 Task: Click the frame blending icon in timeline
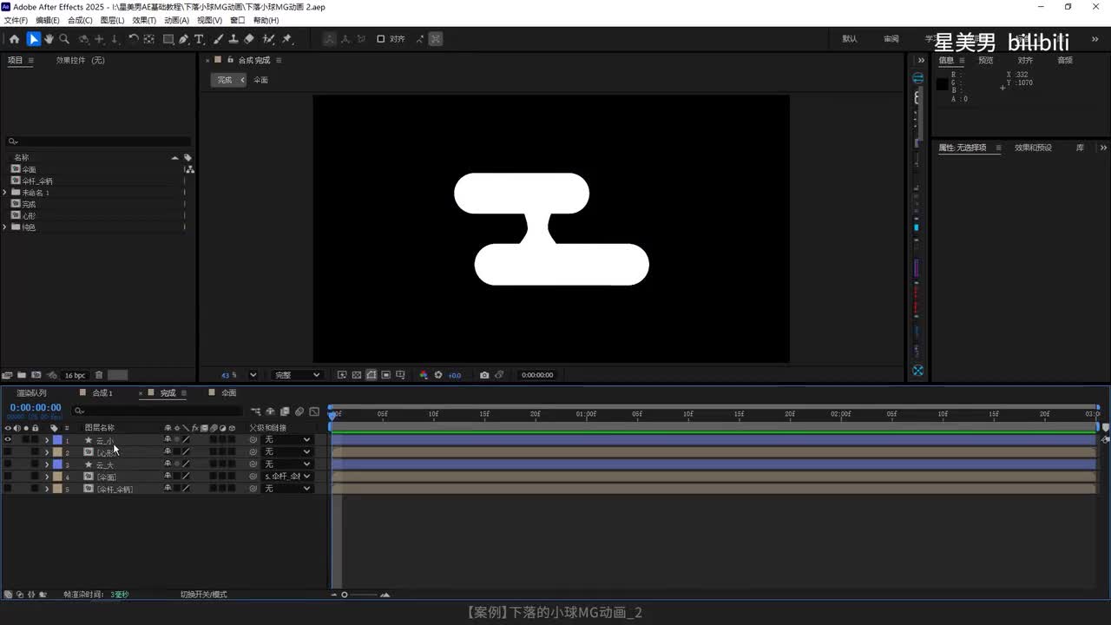285,411
